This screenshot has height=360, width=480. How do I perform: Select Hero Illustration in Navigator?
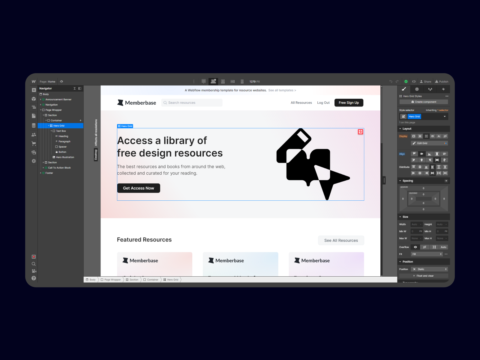tap(65, 157)
